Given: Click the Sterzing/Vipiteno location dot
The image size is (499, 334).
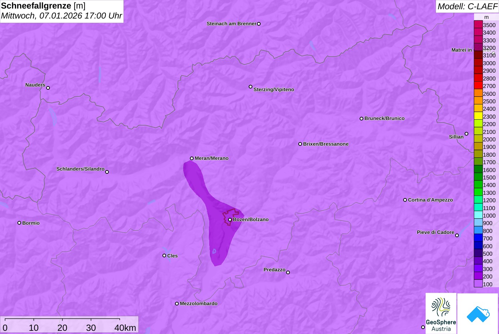Looking at the screenshot, I should pyautogui.click(x=251, y=87).
